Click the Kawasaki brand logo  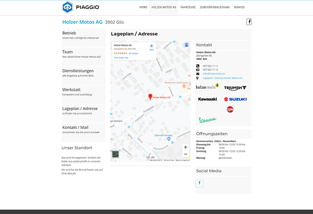coord(207,99)
